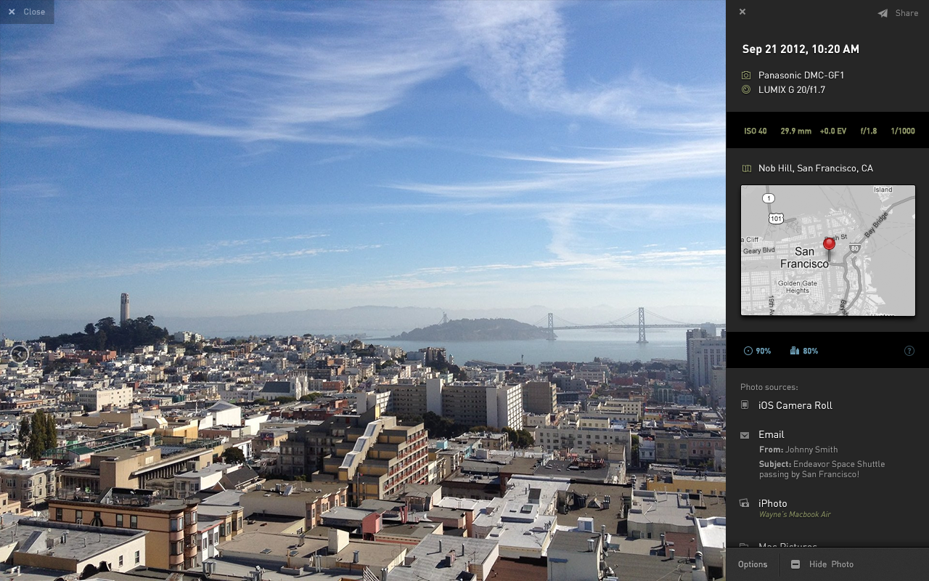Go to the previous photo with left arrow
Screen dimensions: 929x581
coord(20,354)
